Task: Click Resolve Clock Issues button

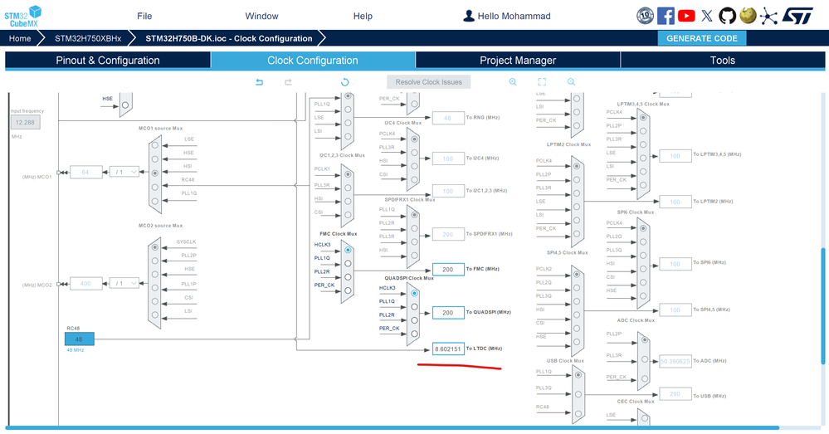Action: (x=429, y=82)
